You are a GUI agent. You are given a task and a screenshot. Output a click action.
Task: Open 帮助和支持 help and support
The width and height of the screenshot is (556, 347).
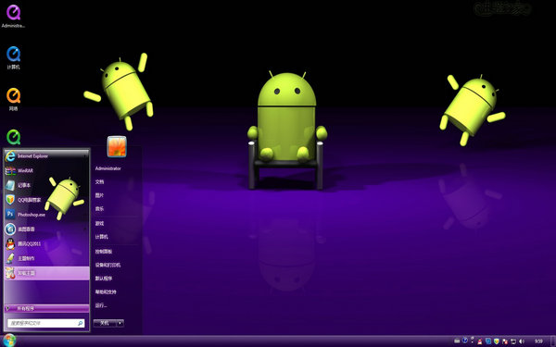pyautogui.click(x=106, y=291)
